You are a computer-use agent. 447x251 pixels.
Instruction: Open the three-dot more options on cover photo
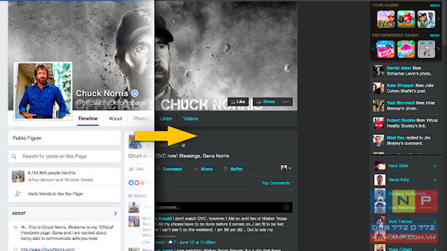[x=286, y=102]
